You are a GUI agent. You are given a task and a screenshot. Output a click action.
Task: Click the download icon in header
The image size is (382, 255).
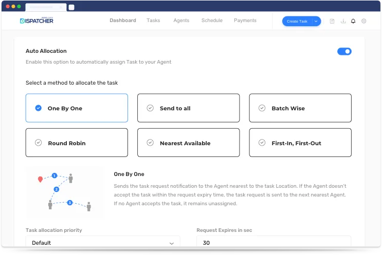[x=342, y=21]
